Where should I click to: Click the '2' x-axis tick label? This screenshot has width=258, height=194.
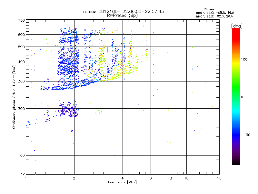click(74, 178)
